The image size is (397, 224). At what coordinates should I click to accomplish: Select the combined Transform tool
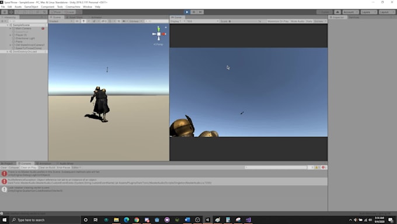coord(38,12)
